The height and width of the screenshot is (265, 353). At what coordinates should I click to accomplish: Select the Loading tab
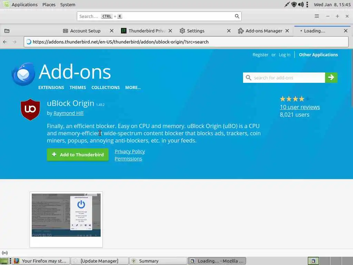click(x=314, y=31)
